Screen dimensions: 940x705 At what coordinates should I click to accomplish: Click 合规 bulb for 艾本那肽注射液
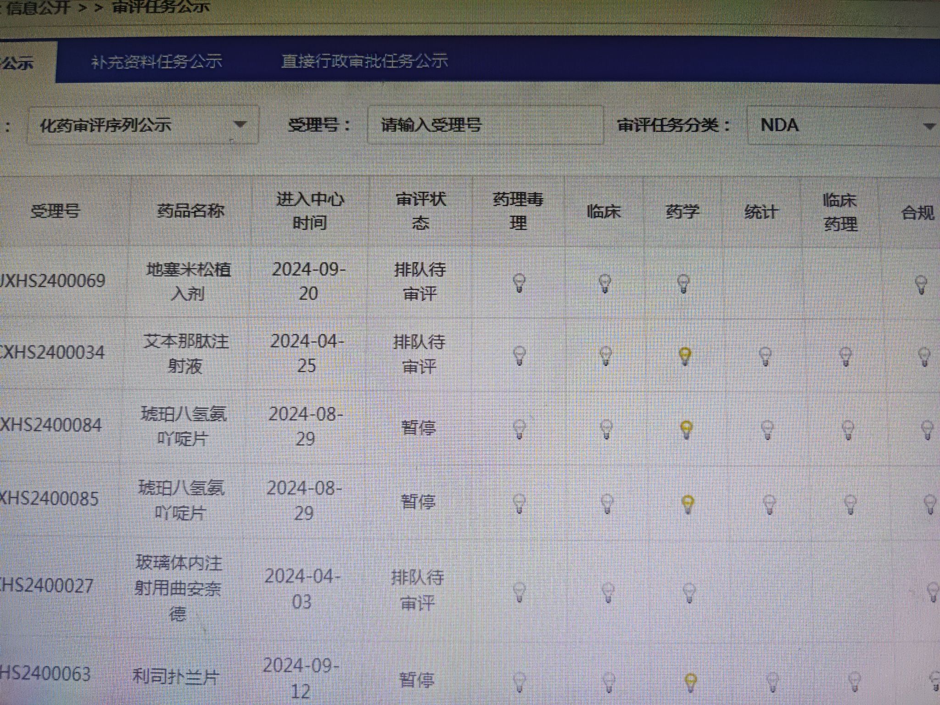pos(924,357)
